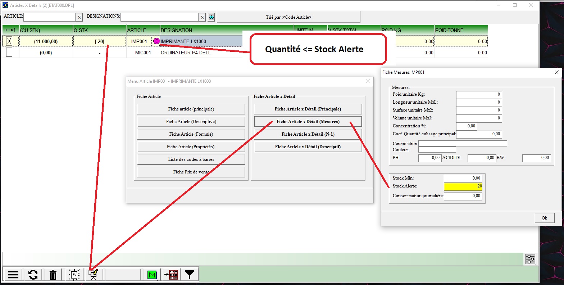Open the 'Trié par :<Code Article>' sort selector
The width and height of the screenshot is (564, 285).
288,17
